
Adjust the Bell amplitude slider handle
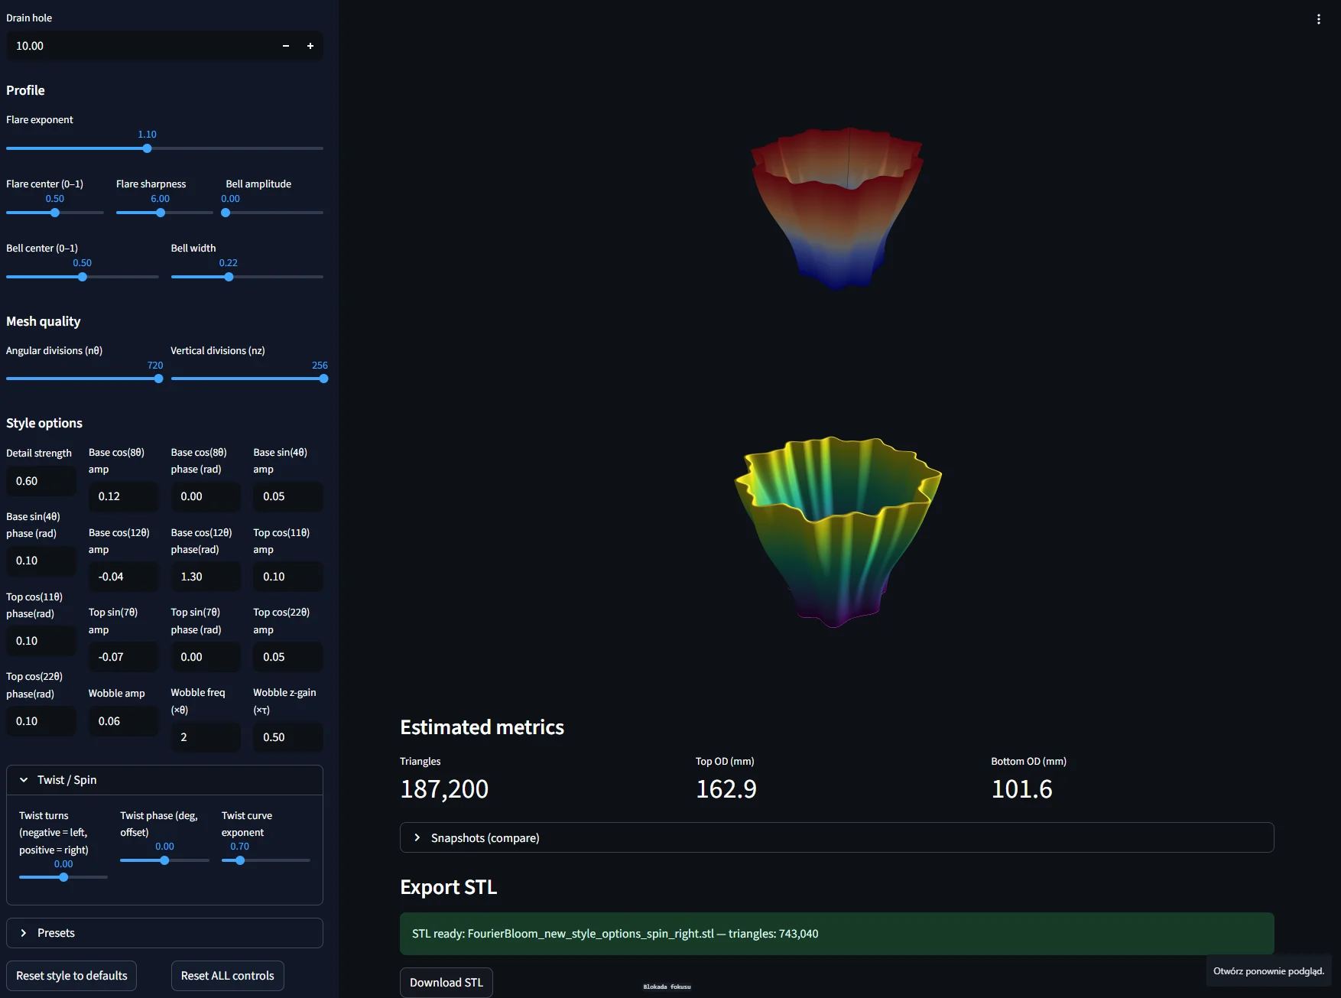226,213
